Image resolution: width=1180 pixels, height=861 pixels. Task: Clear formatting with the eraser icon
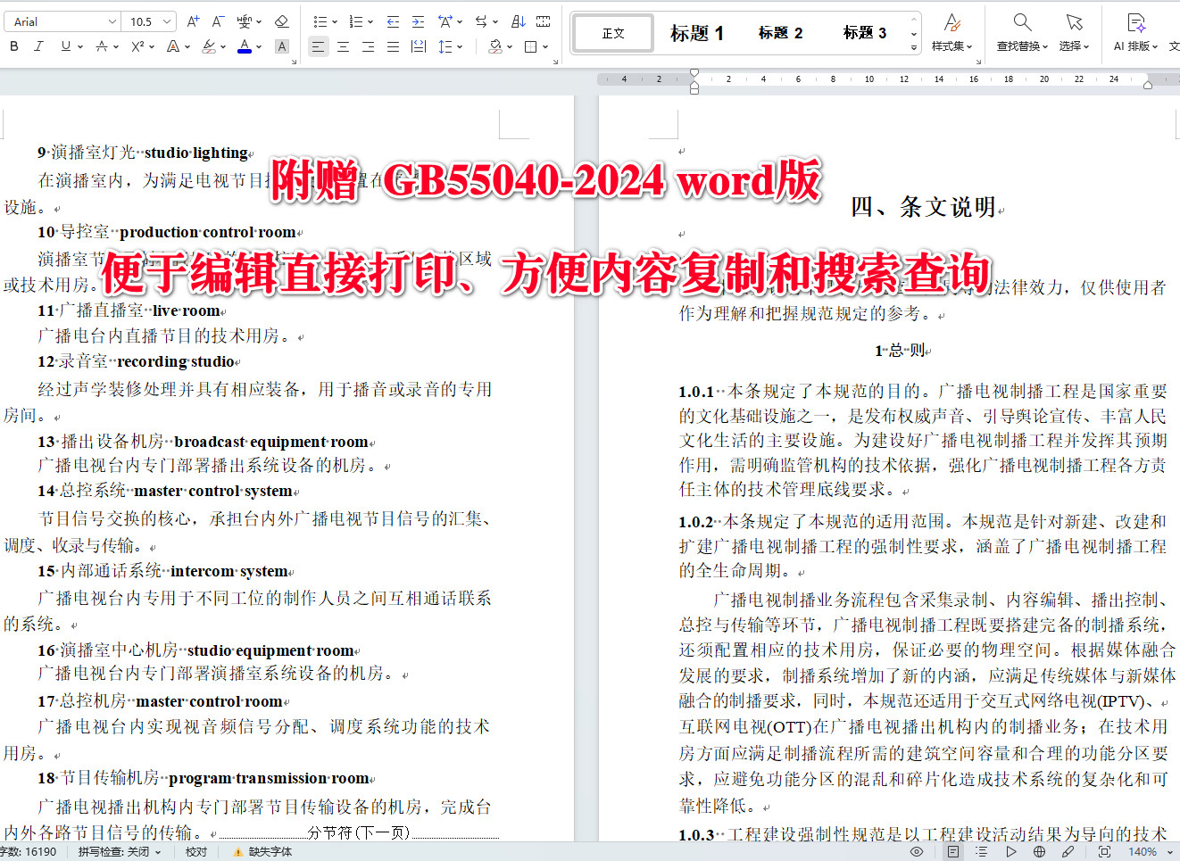point(281,21)
